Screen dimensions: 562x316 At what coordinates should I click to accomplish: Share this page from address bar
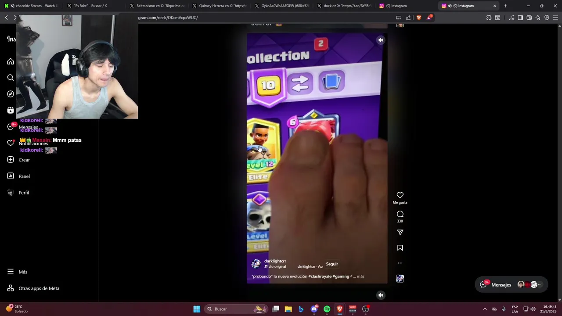(408, 18)
